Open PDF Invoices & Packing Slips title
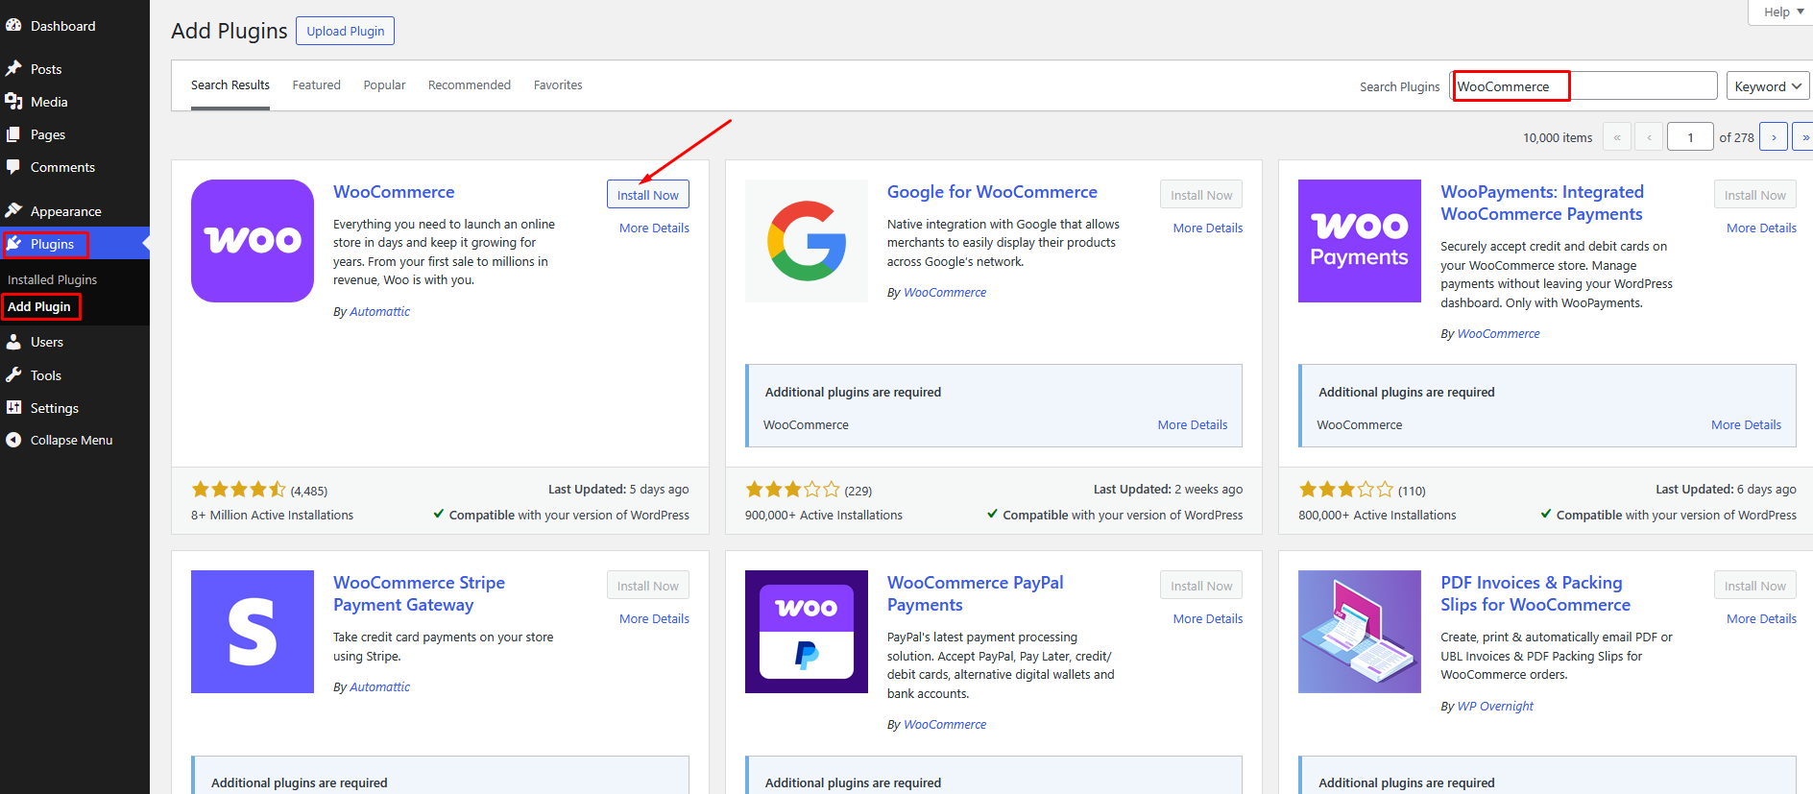 [1535, 593]
